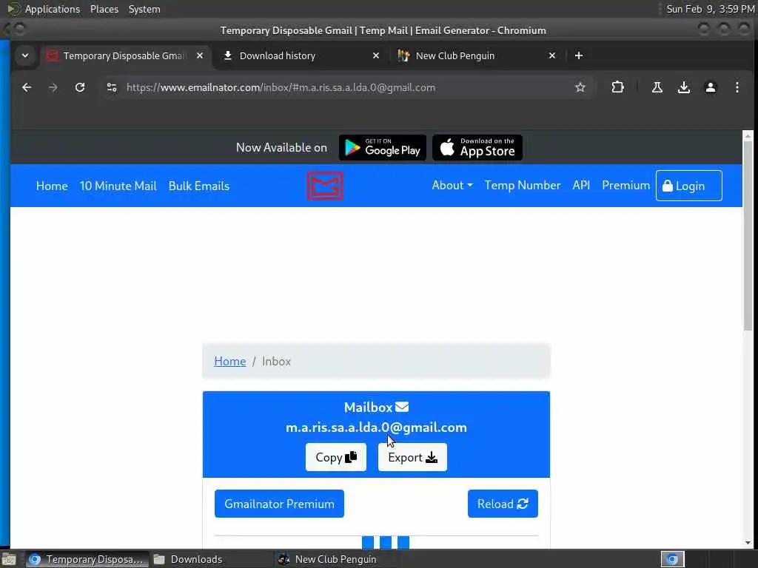Expand the tab search dropdown arrow

click(x=25, y=55)
